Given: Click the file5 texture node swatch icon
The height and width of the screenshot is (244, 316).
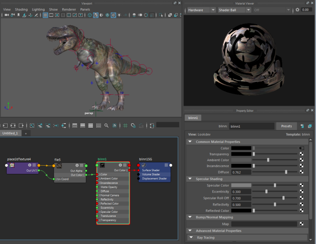Looking at the screenshot, I should [58, 165].
